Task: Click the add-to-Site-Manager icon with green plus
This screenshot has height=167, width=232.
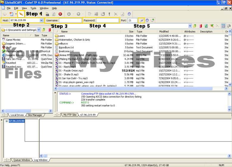Action: click(152, 20)
